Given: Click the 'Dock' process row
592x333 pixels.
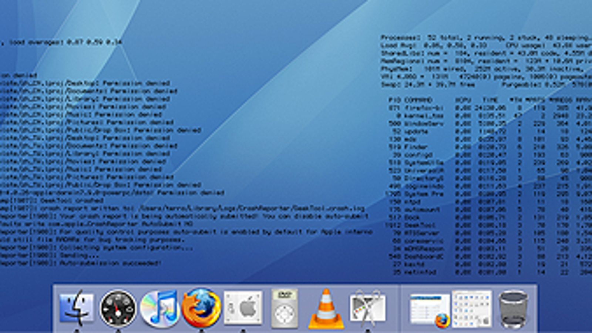Looking at the screenshot, I should (491, 217).
